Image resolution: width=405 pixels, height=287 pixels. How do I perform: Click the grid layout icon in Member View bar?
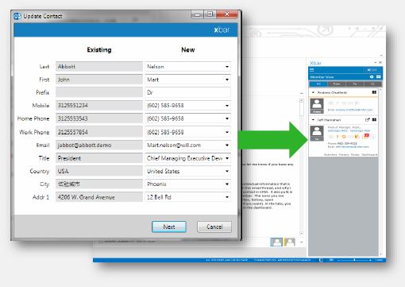coord(379,77)
